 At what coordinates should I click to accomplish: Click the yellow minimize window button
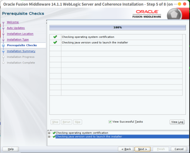[x=180, y=4]
